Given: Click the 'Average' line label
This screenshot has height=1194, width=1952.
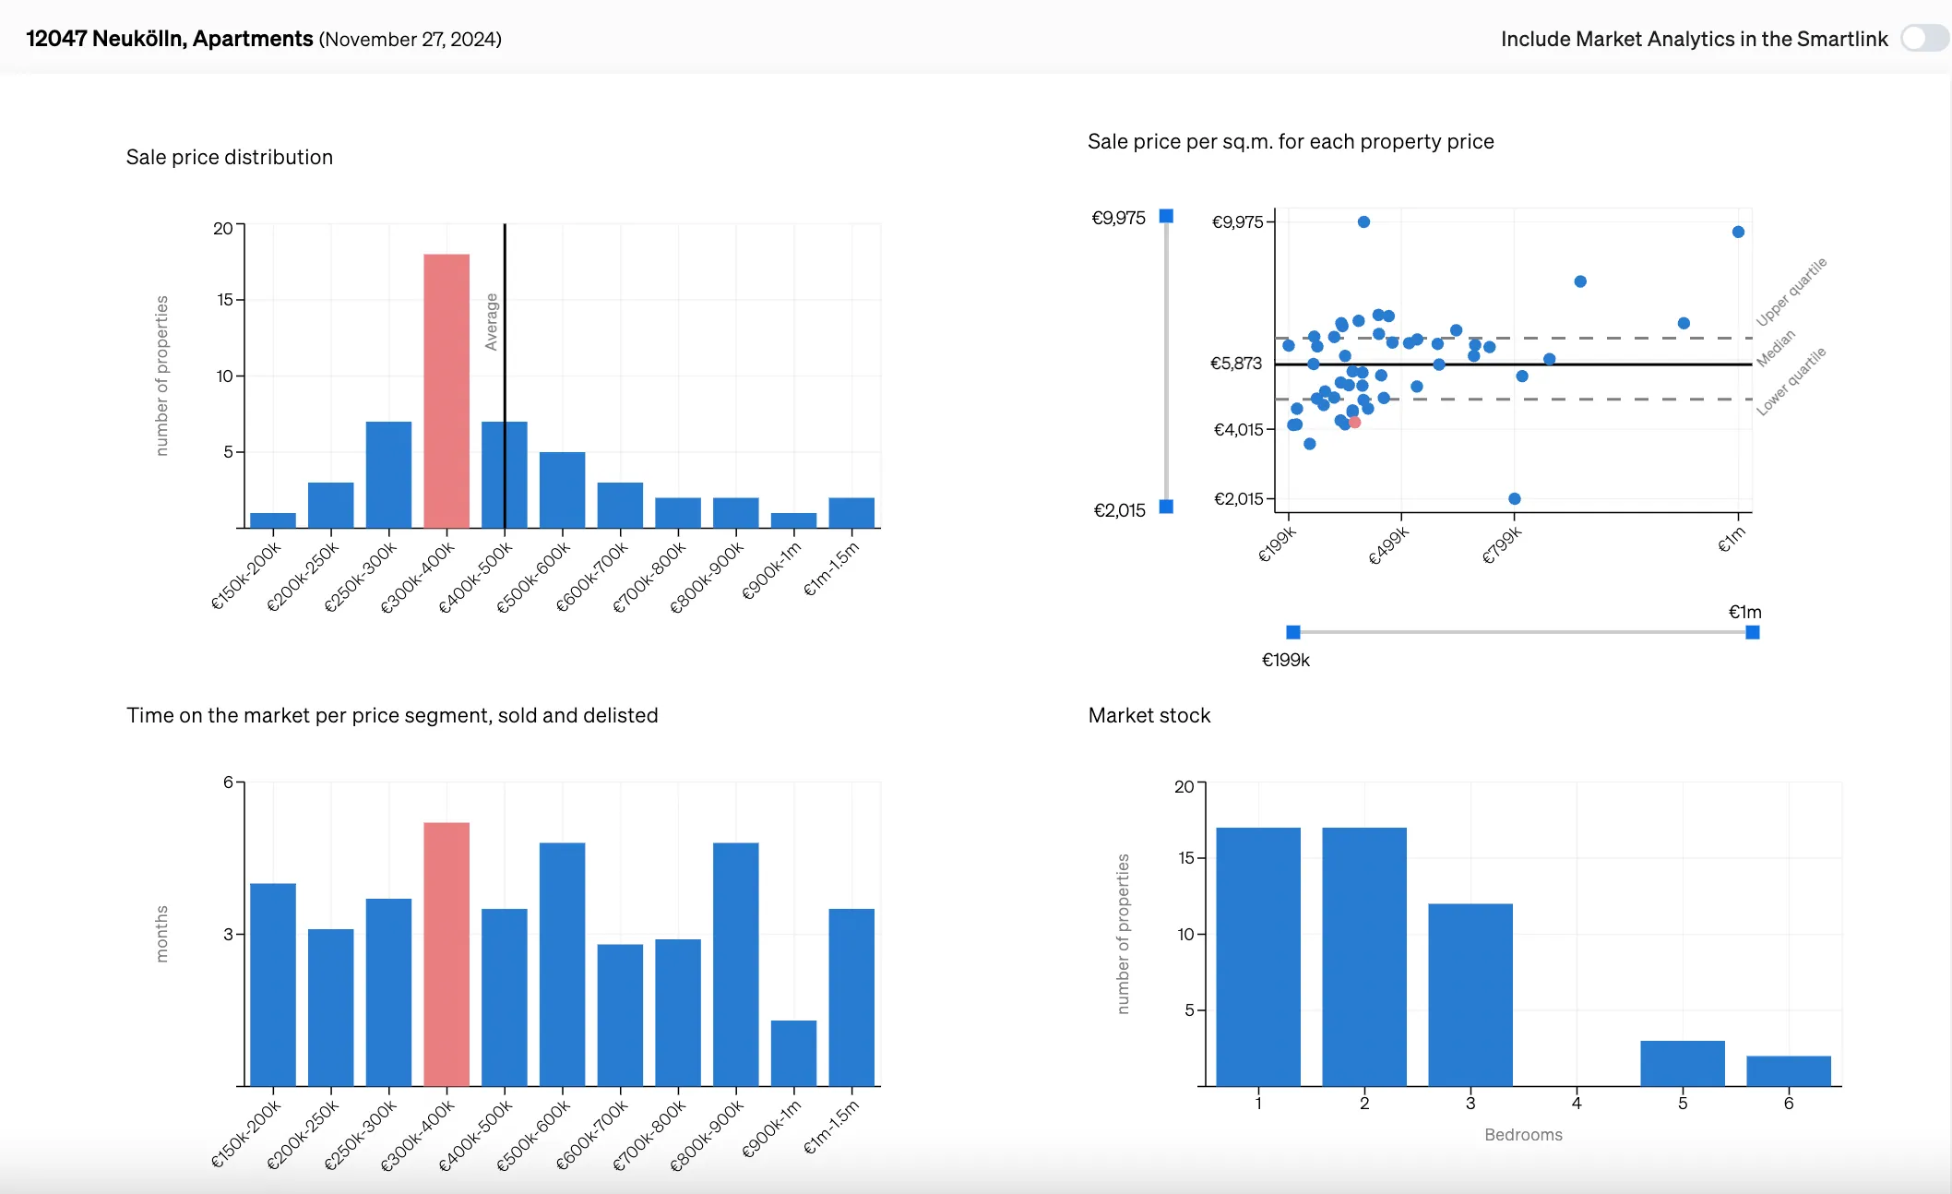Looking at the screenshot, I should click(x=492, y=321).
